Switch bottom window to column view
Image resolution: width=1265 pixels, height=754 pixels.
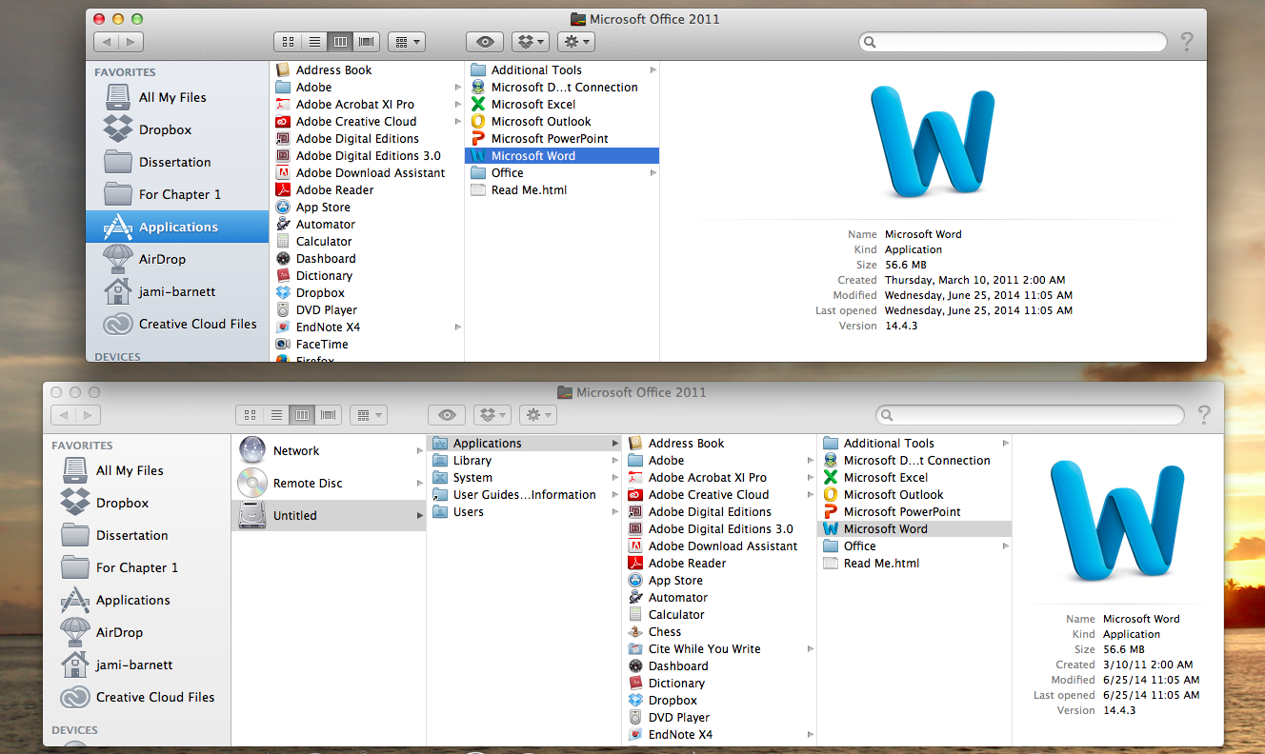[303, 415]
